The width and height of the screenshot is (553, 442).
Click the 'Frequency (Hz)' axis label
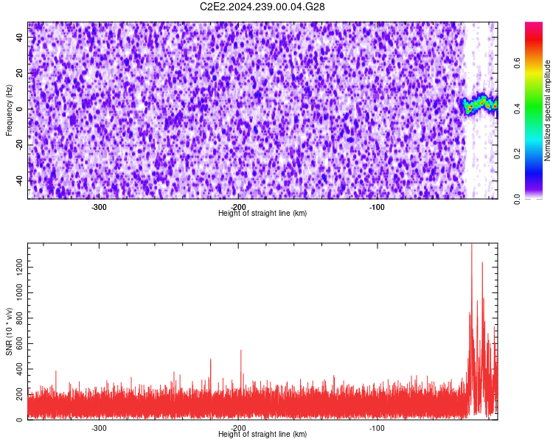(x=9, y=110)
